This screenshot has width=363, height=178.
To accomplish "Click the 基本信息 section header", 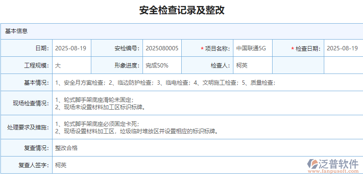I will click(16, 31).
